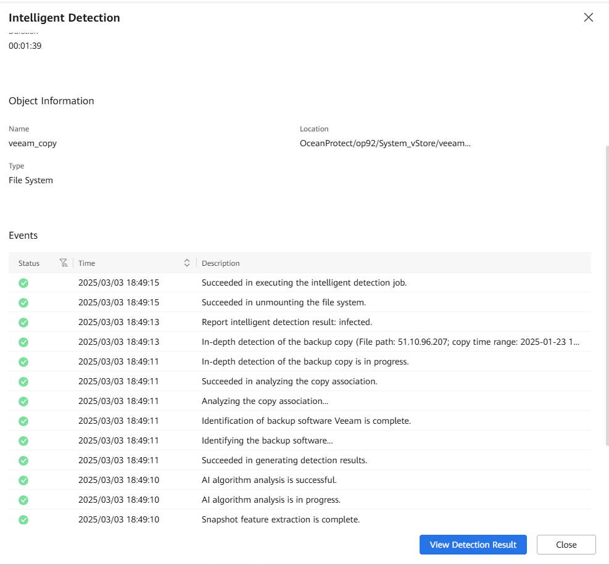Screen dimensions: 609x565
Task: Click status icon for Veeam identification complete row
Action: click(x=23, y=421)
